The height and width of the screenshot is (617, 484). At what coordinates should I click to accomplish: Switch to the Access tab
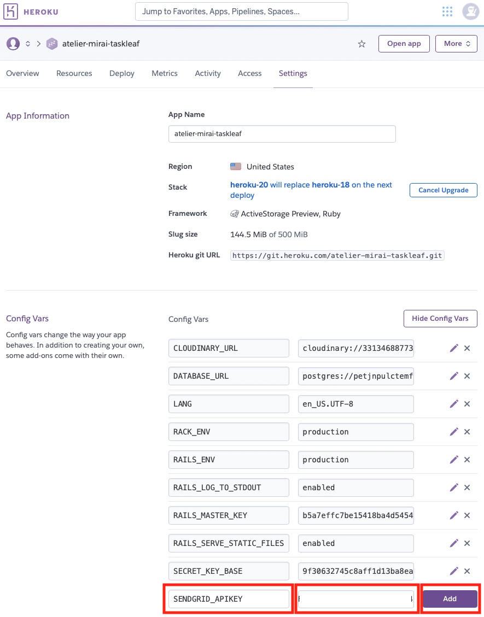(x=250, y=73)
